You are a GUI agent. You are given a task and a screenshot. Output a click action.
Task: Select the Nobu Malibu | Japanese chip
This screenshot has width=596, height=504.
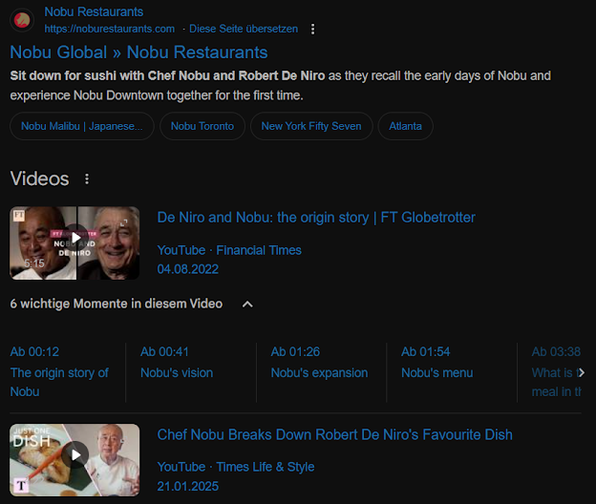pos(82,126)
